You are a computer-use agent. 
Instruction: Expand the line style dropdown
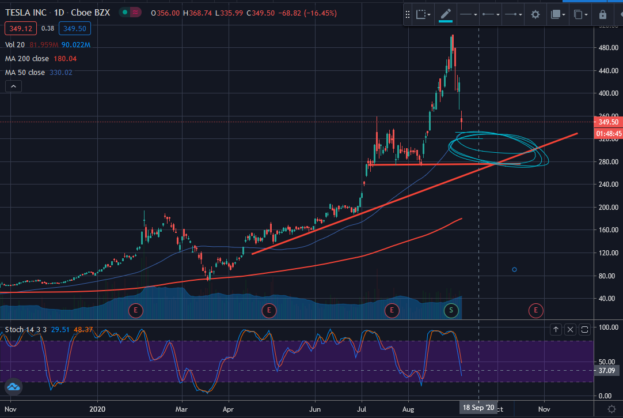469,14
